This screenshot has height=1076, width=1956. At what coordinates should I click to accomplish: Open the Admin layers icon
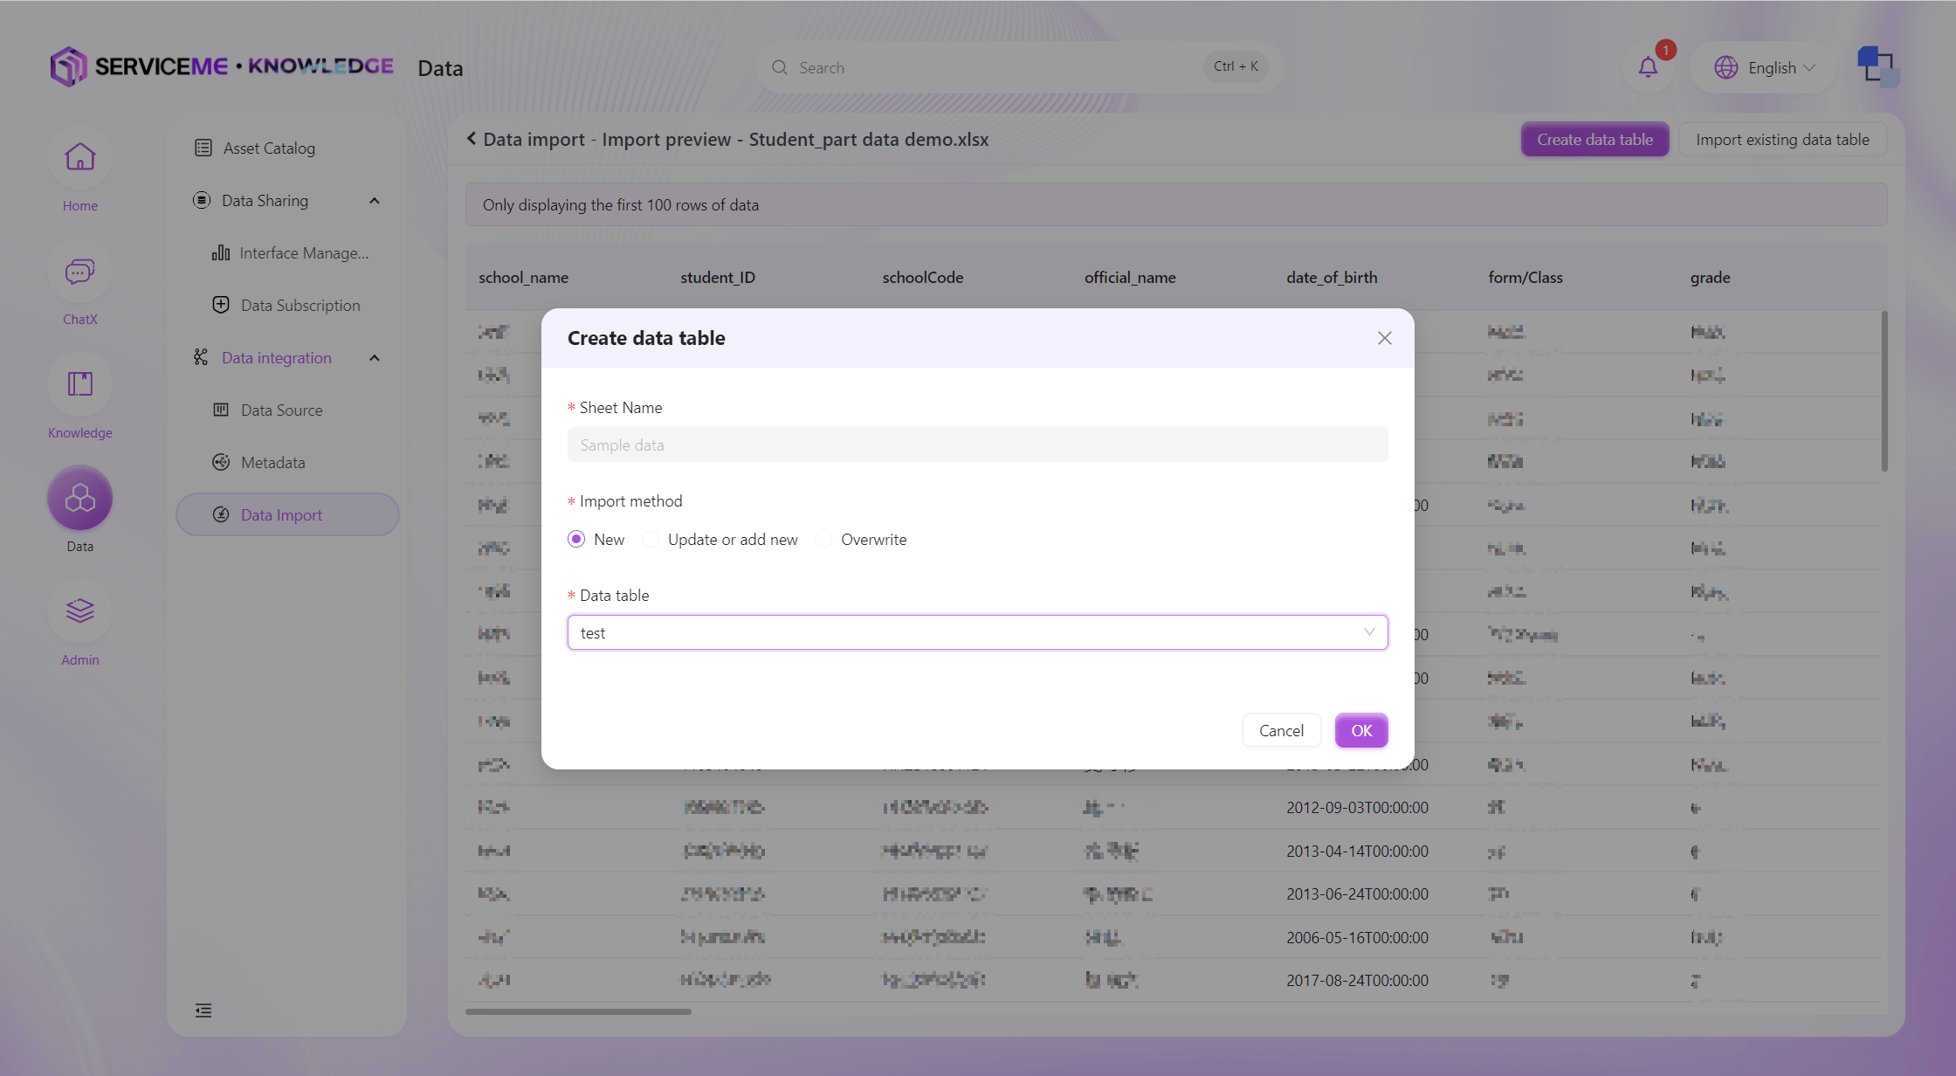coord(79,611)
